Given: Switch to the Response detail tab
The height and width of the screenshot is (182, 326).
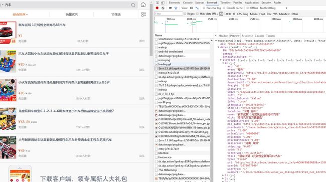Looking at the screenshot, I should click(x=247, y=36).
